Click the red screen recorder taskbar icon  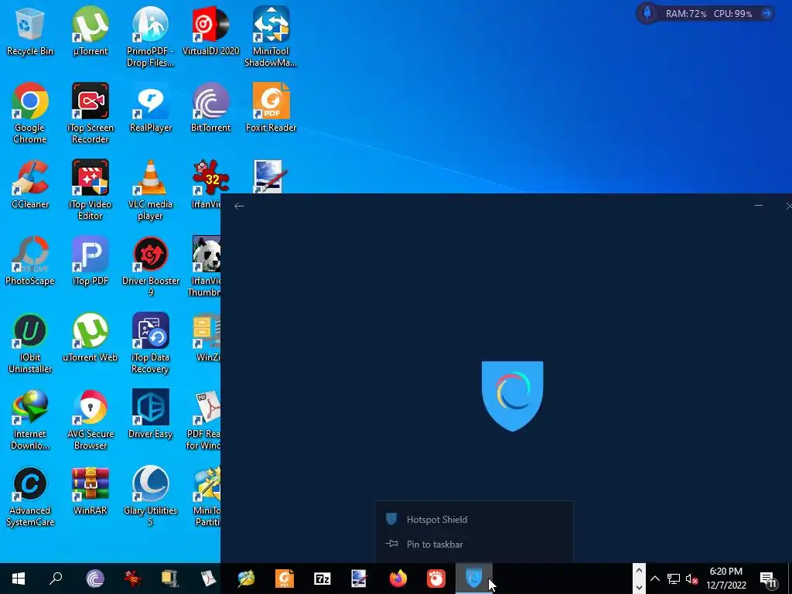436,579
